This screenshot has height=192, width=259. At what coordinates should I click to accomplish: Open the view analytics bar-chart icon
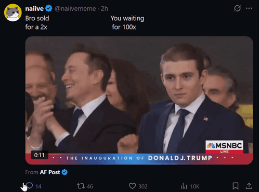click(184, 186)
